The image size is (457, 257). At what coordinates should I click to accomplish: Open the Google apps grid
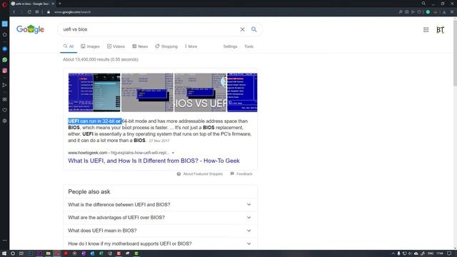pyautogui.click(x=426, y=30)
